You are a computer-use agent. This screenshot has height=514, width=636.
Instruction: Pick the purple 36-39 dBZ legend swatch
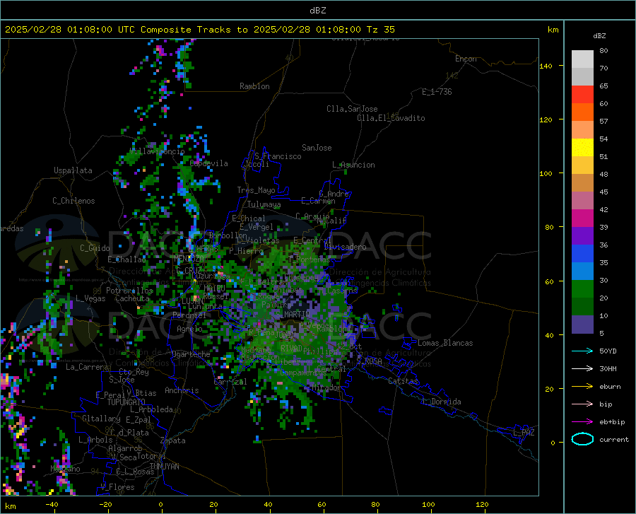coord(582,236)
